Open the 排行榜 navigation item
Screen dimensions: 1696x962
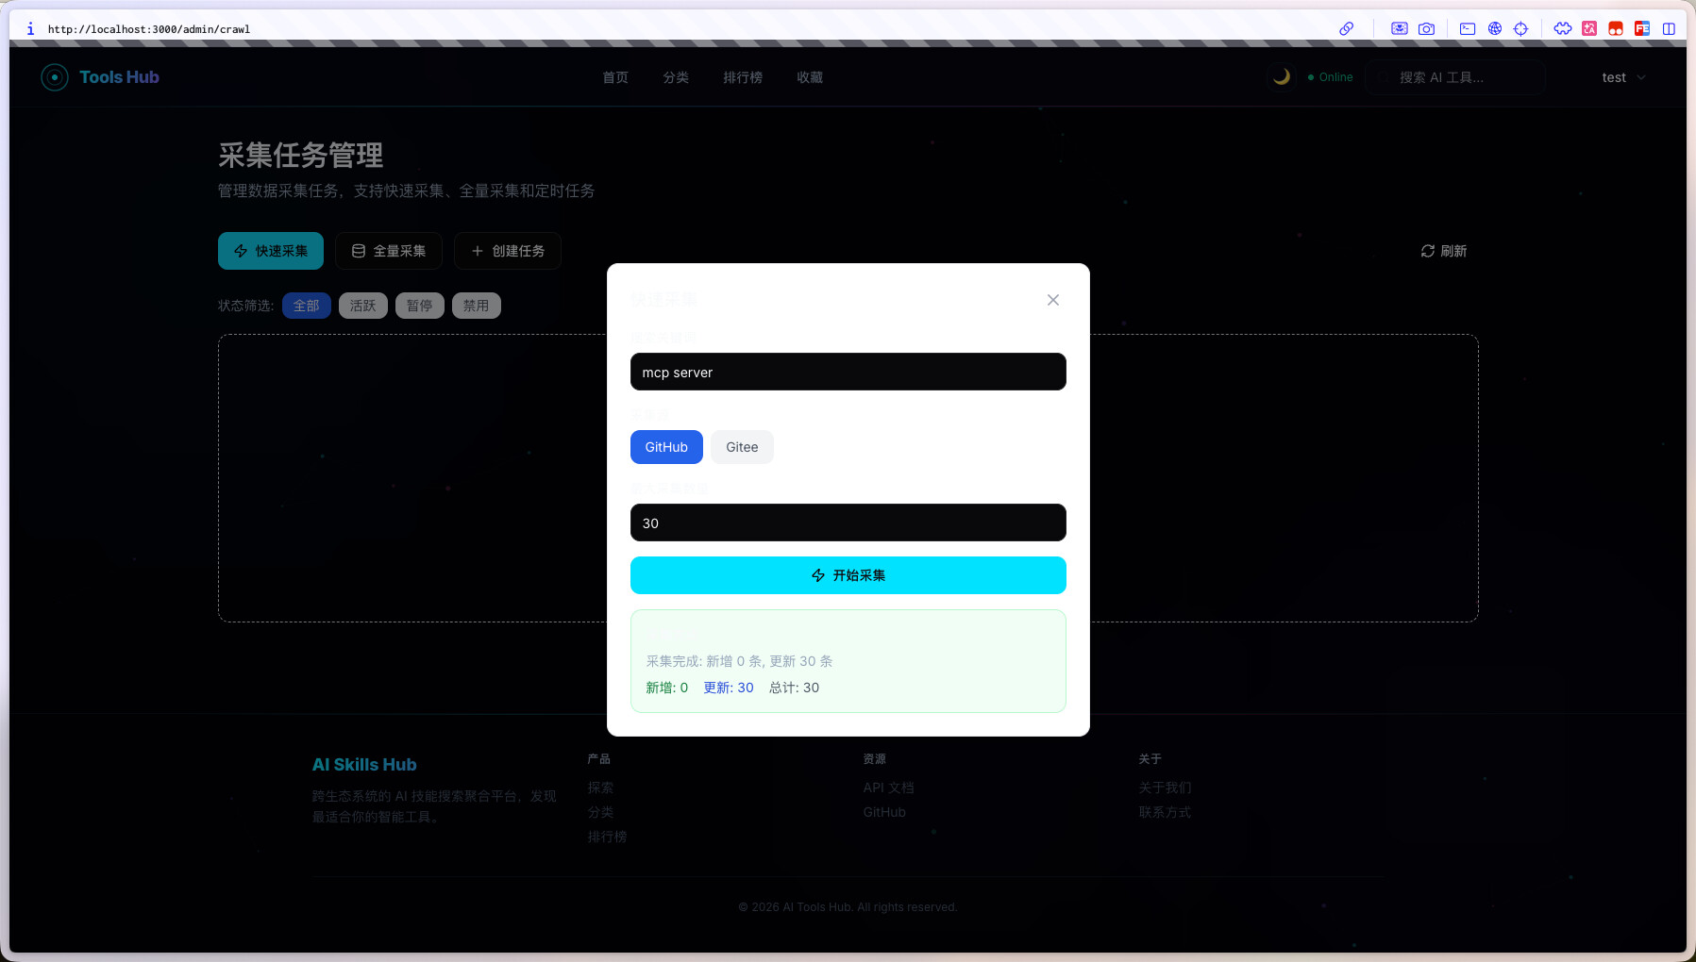pyautogui.click(x=743, y=77)
